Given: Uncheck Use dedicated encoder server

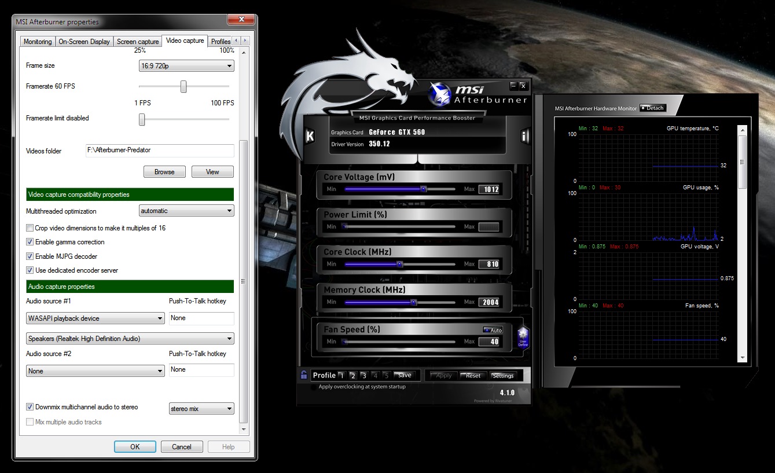Looking at the screenshot, I should pos(30,270).
